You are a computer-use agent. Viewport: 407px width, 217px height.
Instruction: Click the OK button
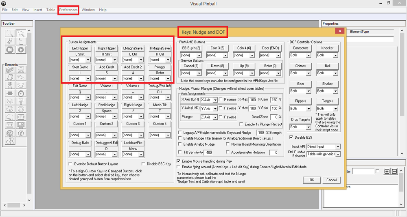point(312,180)
